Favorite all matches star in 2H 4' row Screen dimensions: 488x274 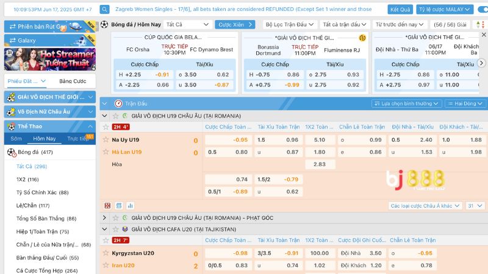coord(106,127)
